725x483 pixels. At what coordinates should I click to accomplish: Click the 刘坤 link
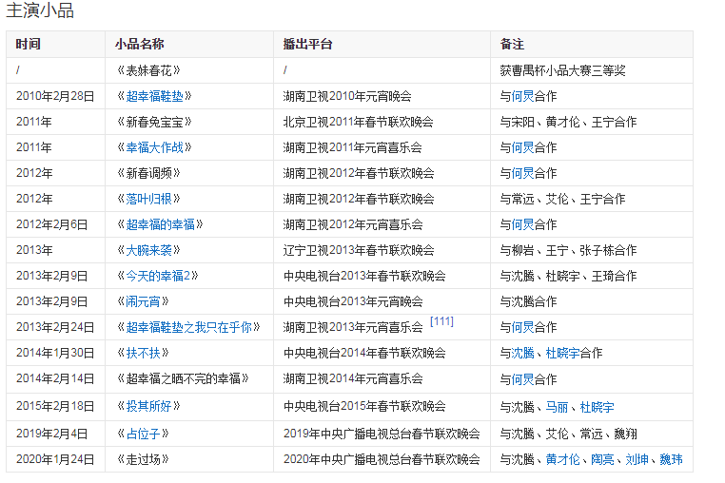(637, 459)
